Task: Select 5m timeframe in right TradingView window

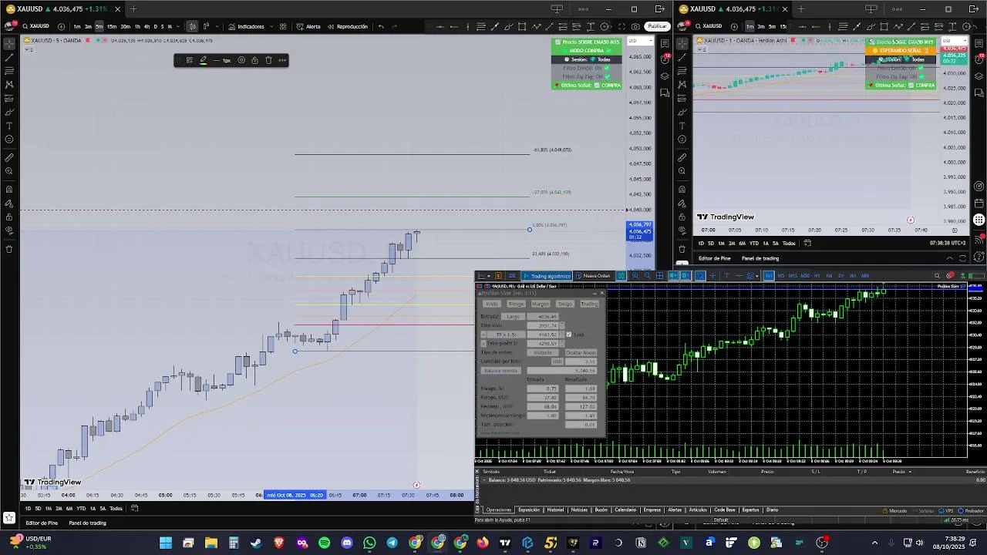Action: 772,26
